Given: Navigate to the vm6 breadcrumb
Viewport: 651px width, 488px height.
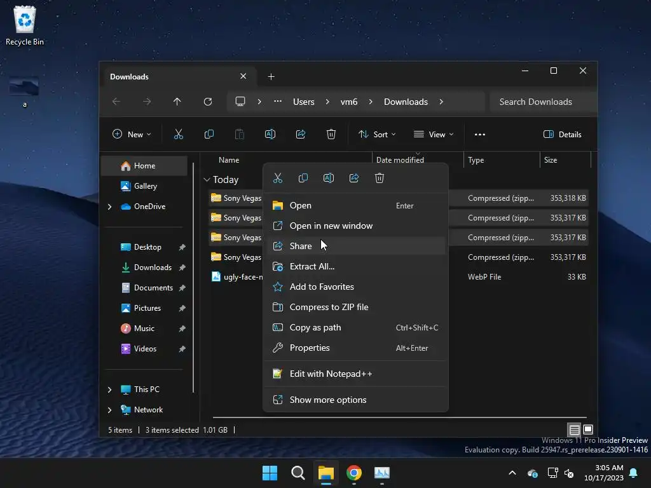Looking at the screenshot, I should point(349,102).
